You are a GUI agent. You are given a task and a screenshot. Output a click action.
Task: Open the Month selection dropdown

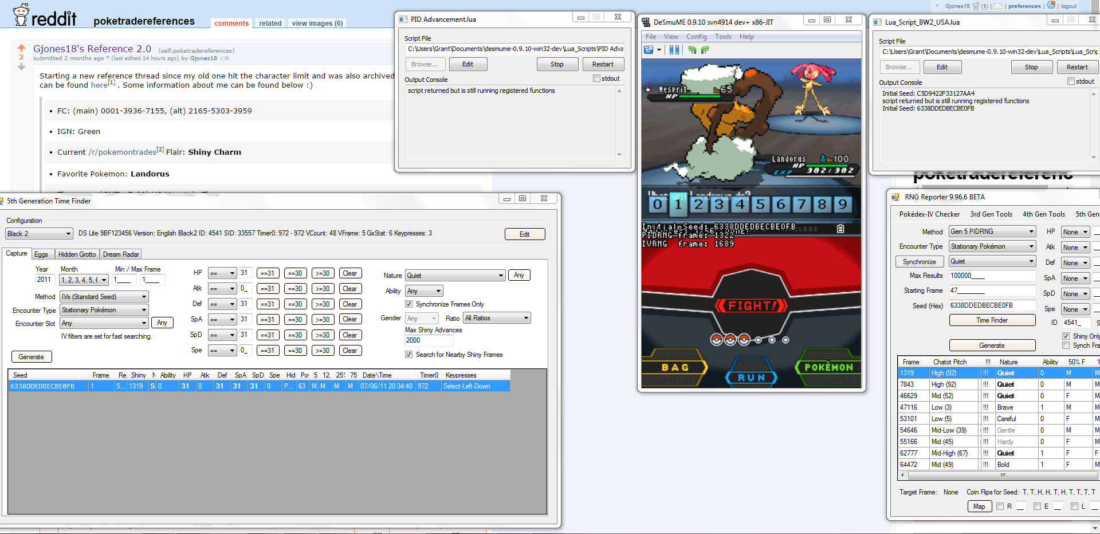[84, 280]
